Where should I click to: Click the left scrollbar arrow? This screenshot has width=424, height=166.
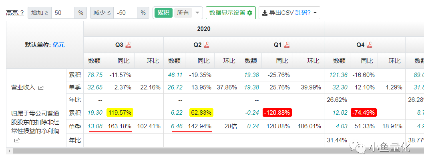click(x=10, y=151)
